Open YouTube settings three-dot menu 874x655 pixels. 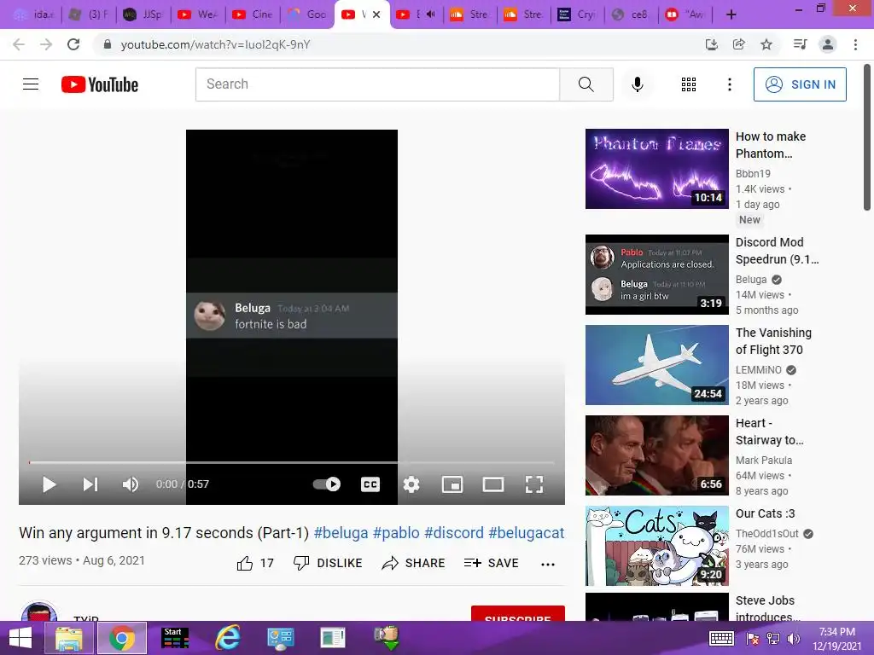(x=729, y=84)
